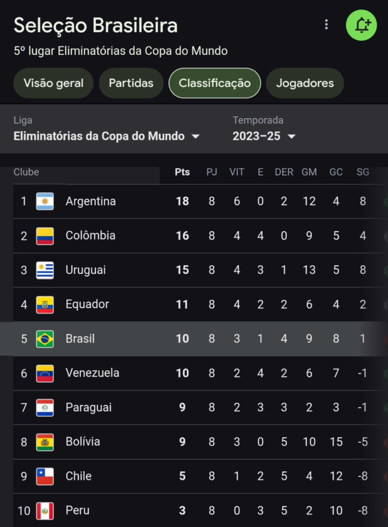
Task: Tap the Uruguai flag icon
Action: 45,270
